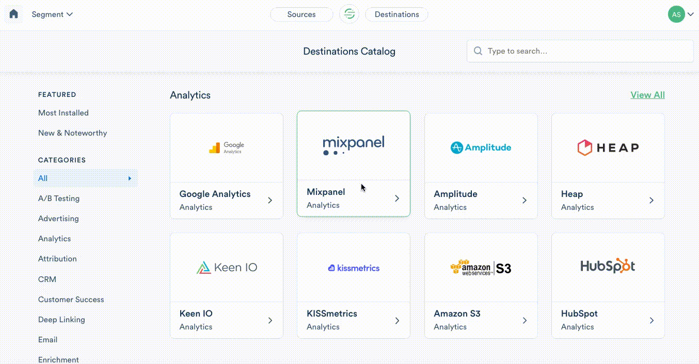This screenshot has width=699, height=364.
Task: Choose the Advertising category
Action: pos(58,219)
